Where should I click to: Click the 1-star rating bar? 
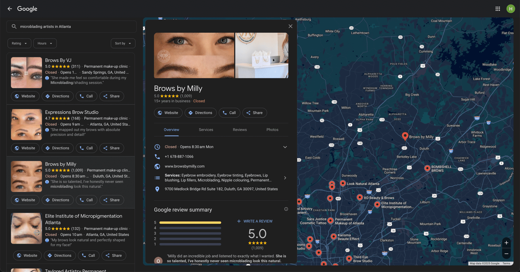click(x=190, y=244)
